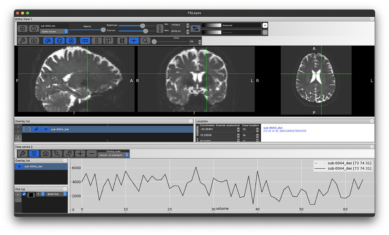Click the overlay information button
The height and width of the screenshot is (235, 389).
pyautogui.click(x=34, y=29)
